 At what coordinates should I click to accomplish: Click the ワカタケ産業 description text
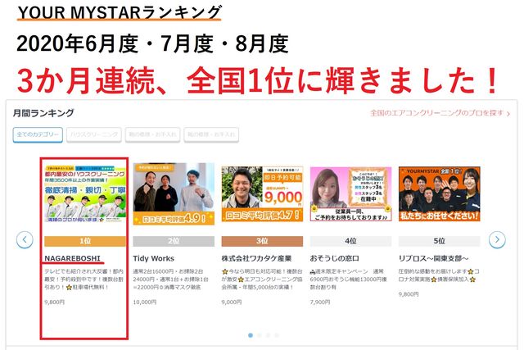262,279
